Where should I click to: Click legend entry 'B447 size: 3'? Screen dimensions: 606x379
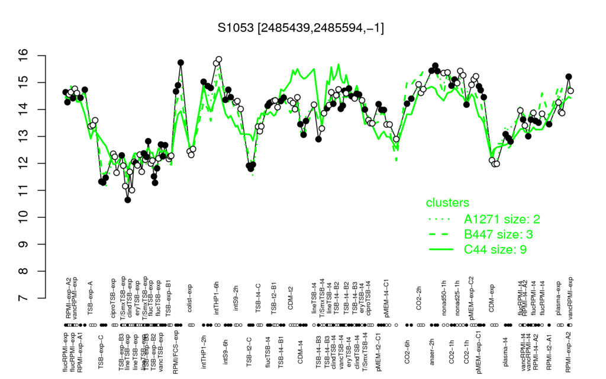498,235
